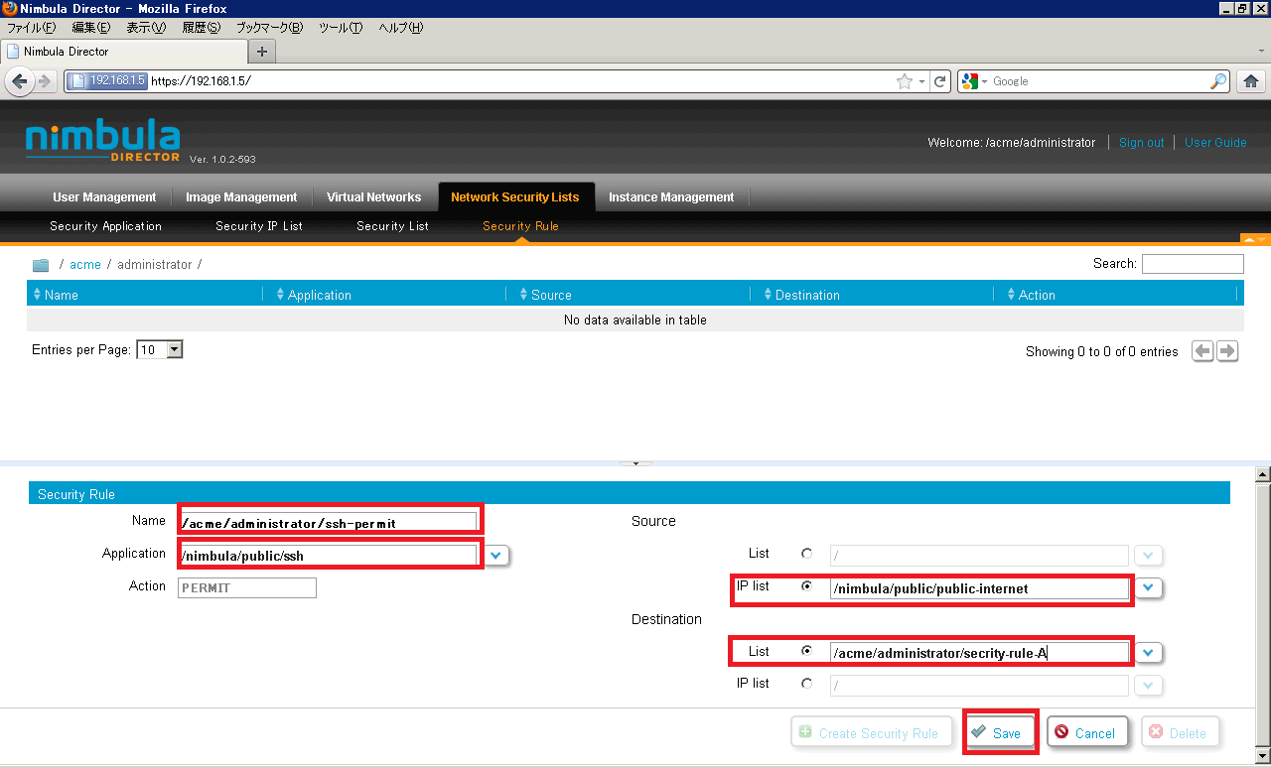Switch to the Security List sub-tab
The height and width of the screenshot is (768, 1271).
(393, 226)
